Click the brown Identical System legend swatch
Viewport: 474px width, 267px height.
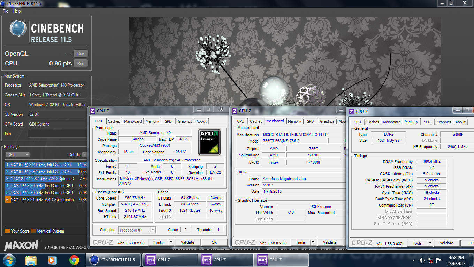33,231
